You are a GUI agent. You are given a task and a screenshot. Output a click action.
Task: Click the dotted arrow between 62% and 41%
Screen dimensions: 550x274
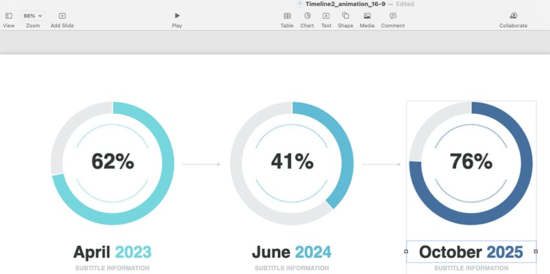click(x=201, y=164)
